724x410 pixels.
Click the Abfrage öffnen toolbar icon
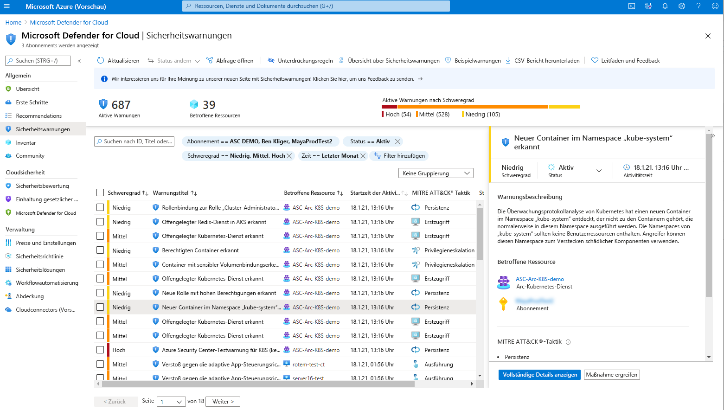210,60
